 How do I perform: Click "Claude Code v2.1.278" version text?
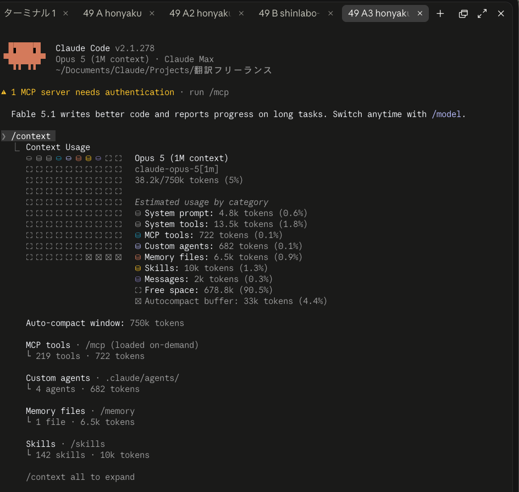click(x=105, y=48)
